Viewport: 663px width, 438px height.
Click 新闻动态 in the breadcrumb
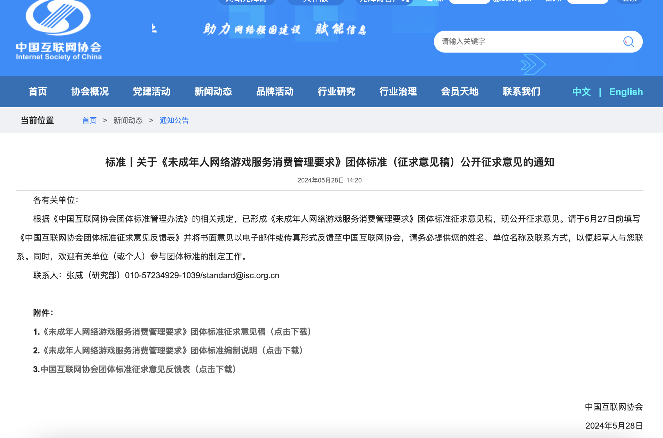click(x=128, y=120)
